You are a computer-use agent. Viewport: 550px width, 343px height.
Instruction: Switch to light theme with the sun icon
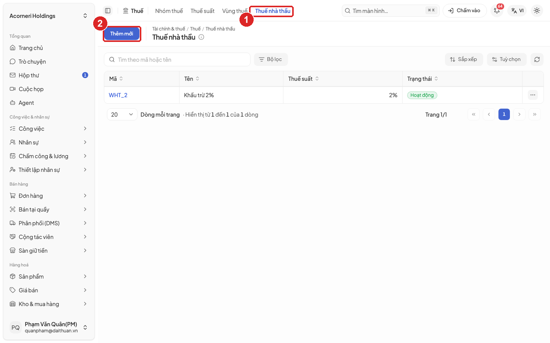click(537, 11)
